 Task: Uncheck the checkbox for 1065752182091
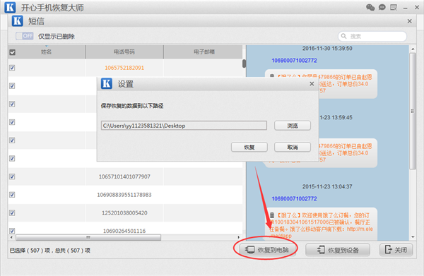(x=12, y=68)
